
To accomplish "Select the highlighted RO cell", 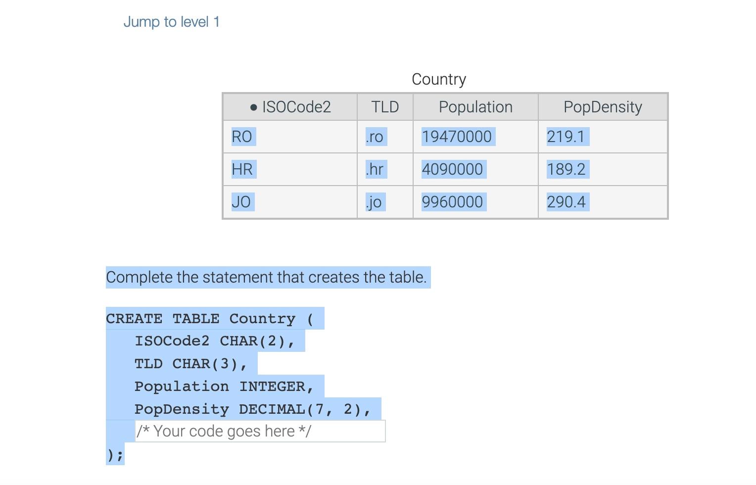I will (x=242, y=137).
